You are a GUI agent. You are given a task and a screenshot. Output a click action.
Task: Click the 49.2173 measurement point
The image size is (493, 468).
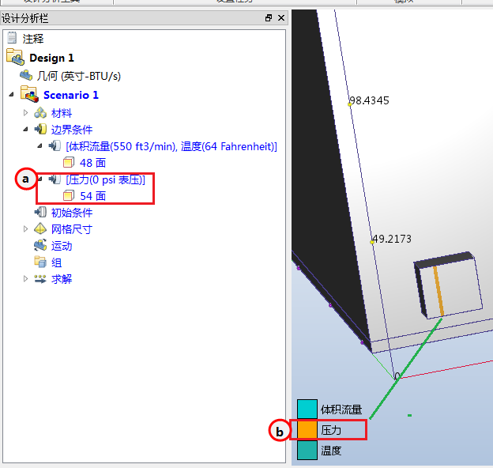click(372, 242)
